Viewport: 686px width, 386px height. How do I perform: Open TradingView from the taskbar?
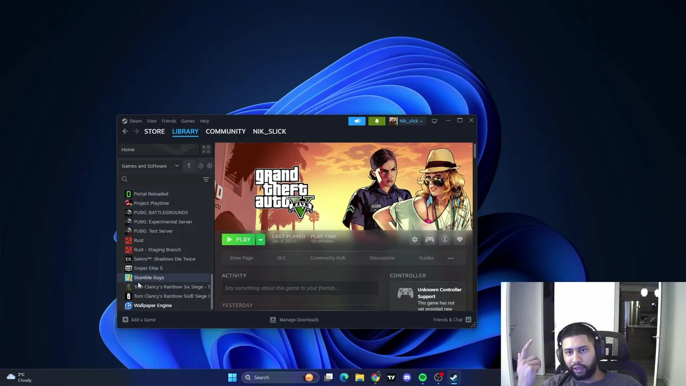[391, 377]
